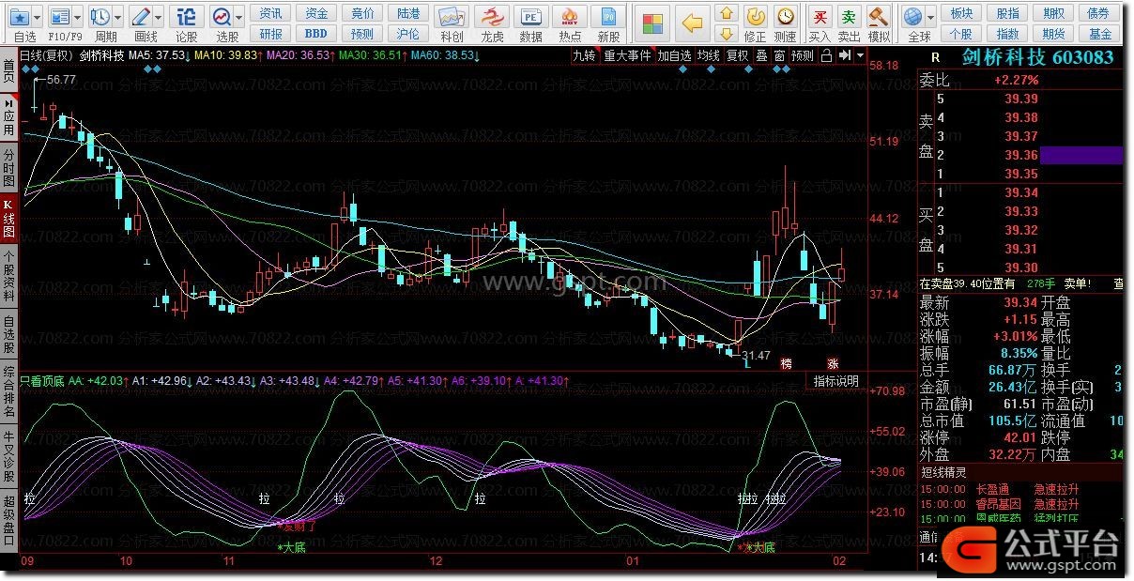Screen dimensions: 1134x581
Task: Toggle 叠 overlay mode in chart header
Action: coord(761,55)
